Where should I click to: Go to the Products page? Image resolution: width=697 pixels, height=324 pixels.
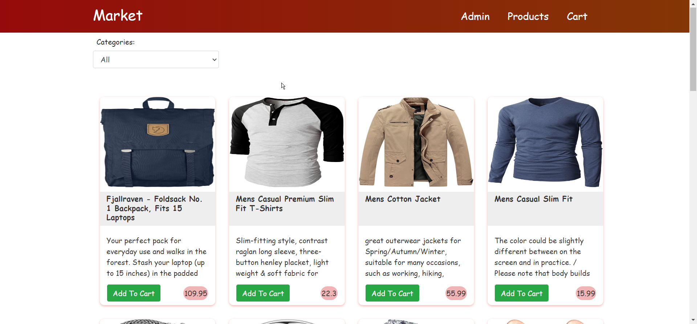pos(528,17)
